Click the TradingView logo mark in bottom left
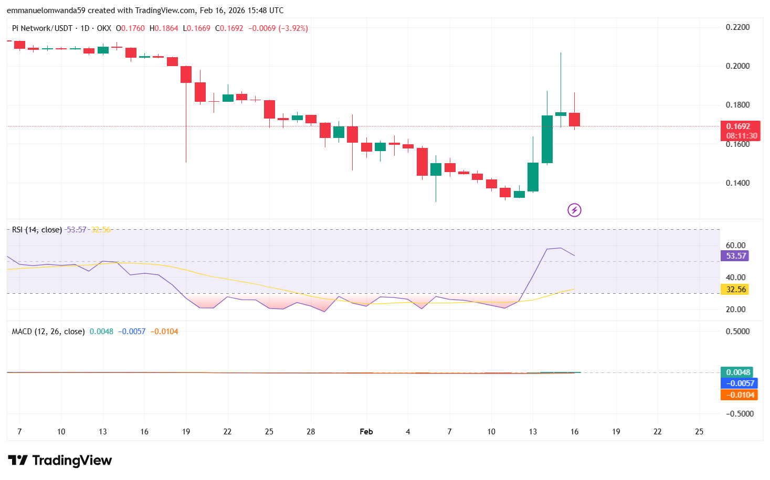 point(17,461)
